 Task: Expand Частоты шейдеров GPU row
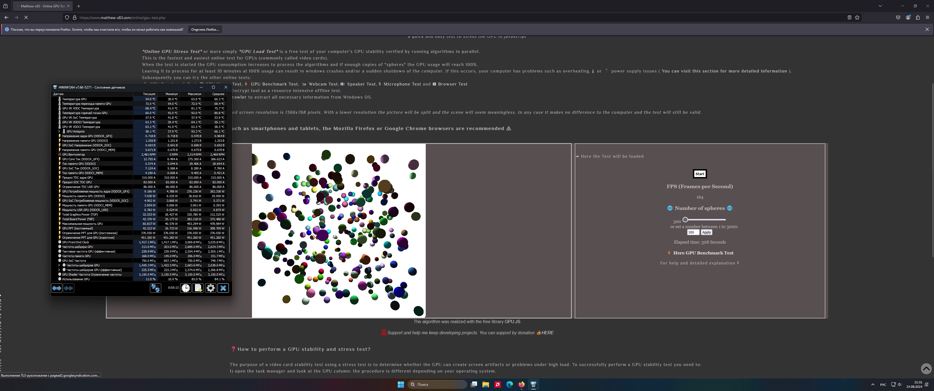tap(59, 265)
